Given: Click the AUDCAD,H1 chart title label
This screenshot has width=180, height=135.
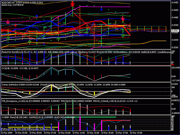Looking at the screenshot, I should (x=8, y=2).
